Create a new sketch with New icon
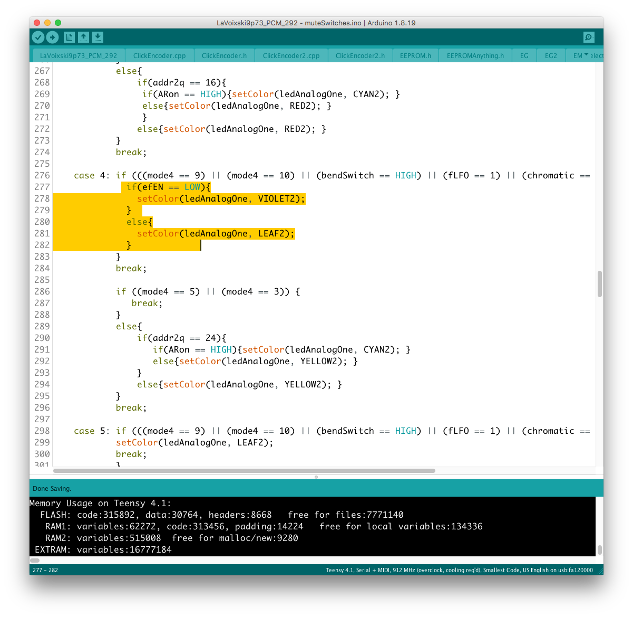633x617 pixels. 69,37
